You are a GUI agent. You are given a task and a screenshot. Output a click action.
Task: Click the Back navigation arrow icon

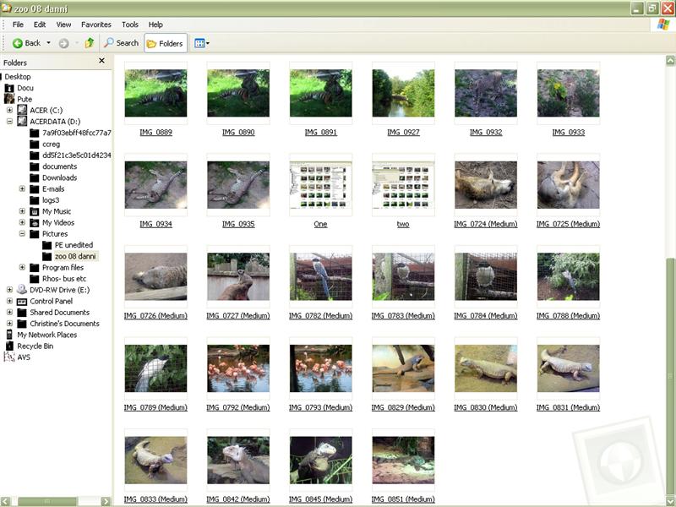18,43
